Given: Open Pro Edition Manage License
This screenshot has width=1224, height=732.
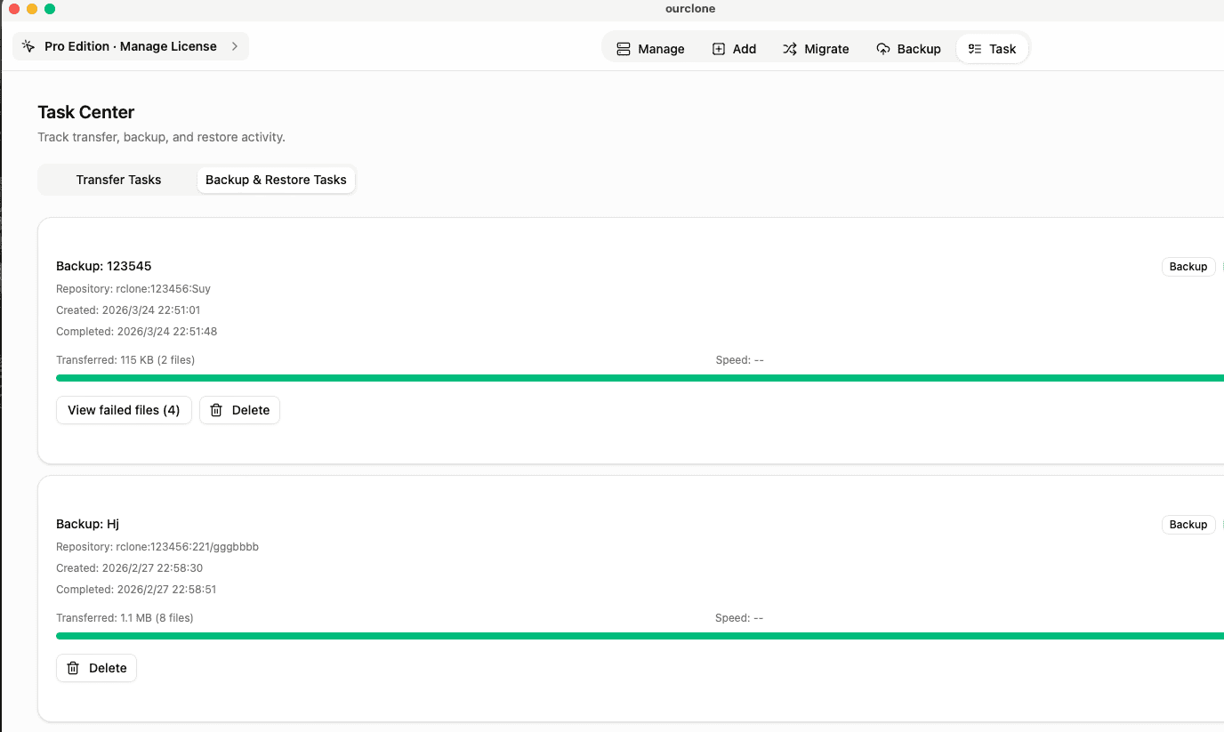Looking at the screenshot, I should pos(129,45).
